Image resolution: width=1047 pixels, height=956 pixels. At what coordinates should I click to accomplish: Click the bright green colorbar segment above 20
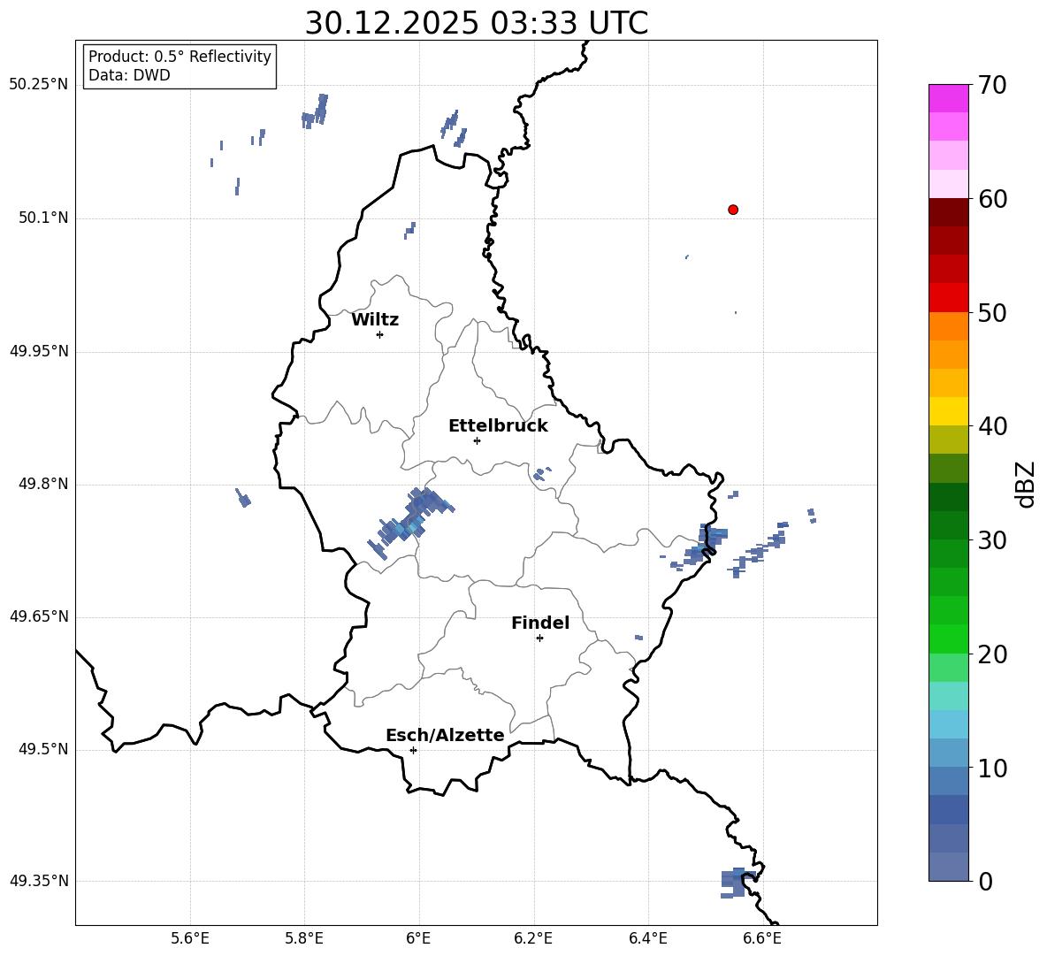tap(949, 639)
